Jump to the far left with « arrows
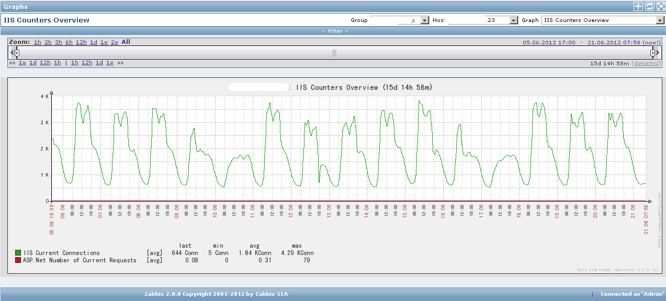 point(12,63)
